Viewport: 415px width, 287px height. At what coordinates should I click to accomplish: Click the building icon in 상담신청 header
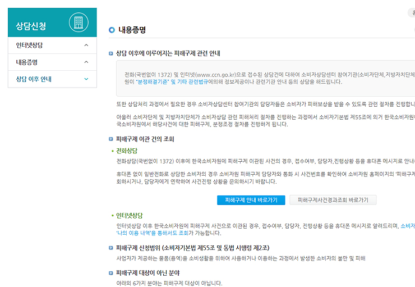click(79, 22)
